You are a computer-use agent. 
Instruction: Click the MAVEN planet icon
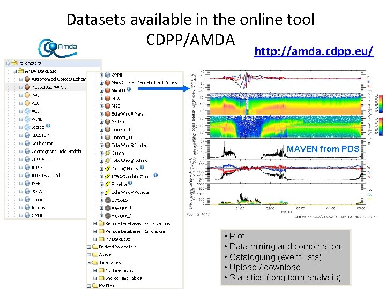pos(108,90)
